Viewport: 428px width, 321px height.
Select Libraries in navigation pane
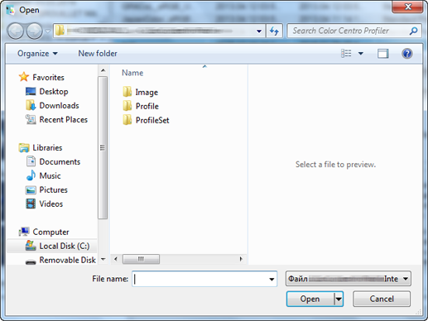click(x=47, y=148)
